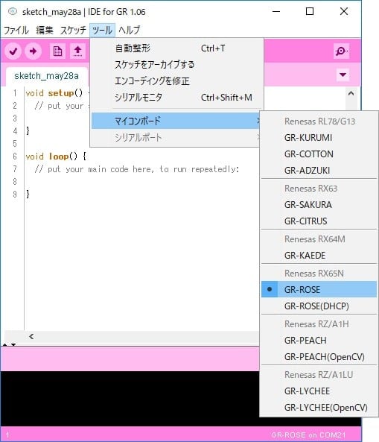Open the スケッチ menu
Viewport: 379px width, 442px height.
(73, 30)
